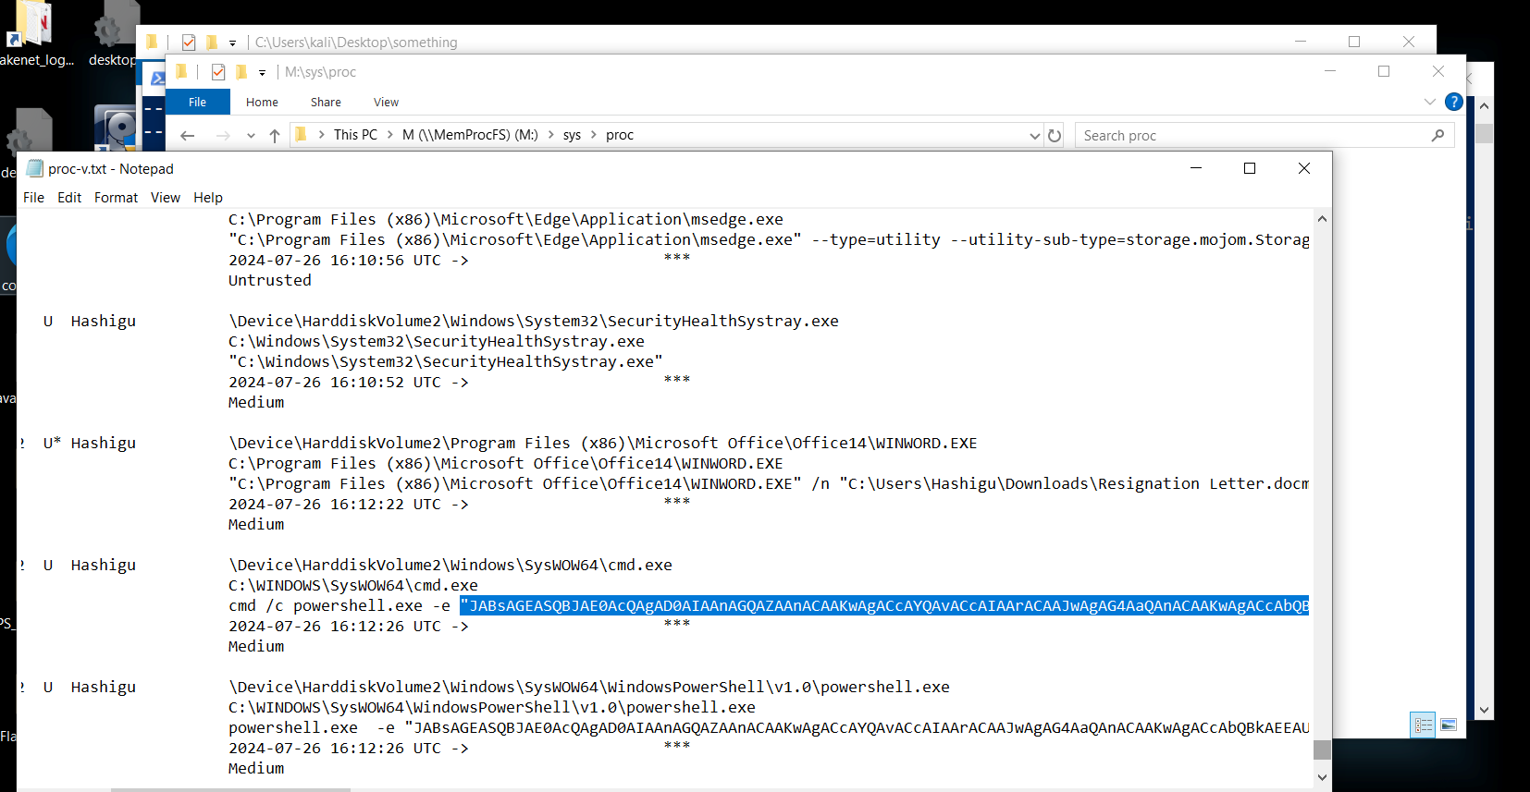
Task: Click the WINWORD.EXE device path line
Action: pyautogui.click(x=603, y=443)
